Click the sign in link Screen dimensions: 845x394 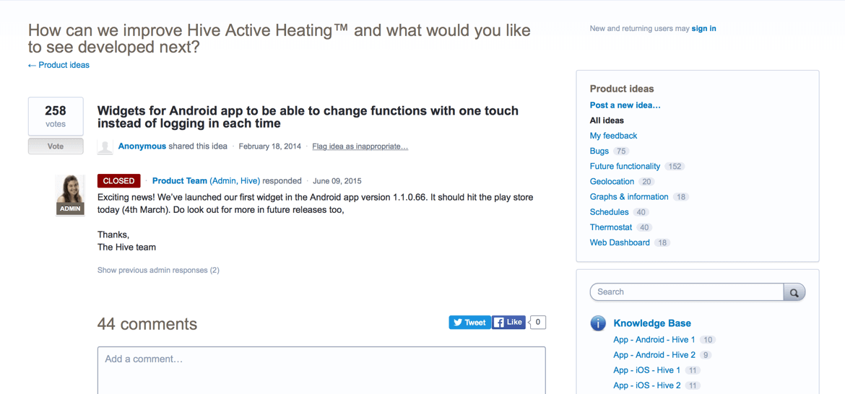click(x=703, y=29)
